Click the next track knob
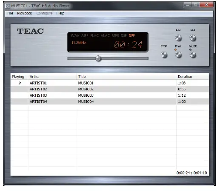Viewport: 217px width, 191px height. point(193,38)
